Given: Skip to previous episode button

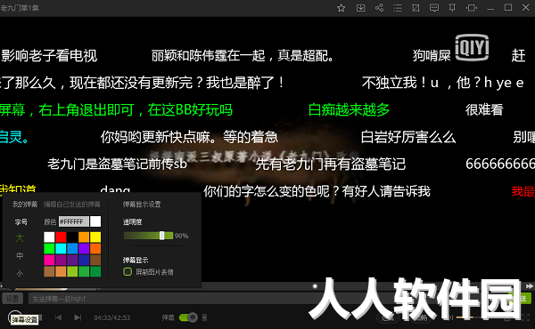Looking at the screenshot, I should click(58, 317).
